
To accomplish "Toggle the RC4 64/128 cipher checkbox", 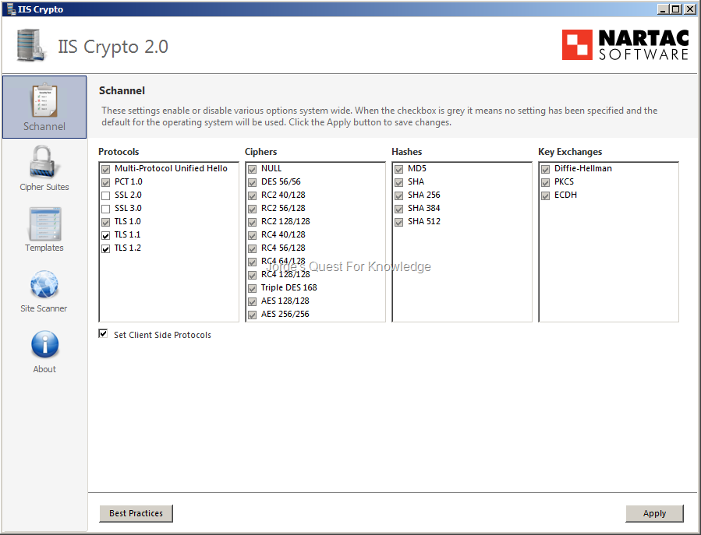I will click(x=252, y=262).
